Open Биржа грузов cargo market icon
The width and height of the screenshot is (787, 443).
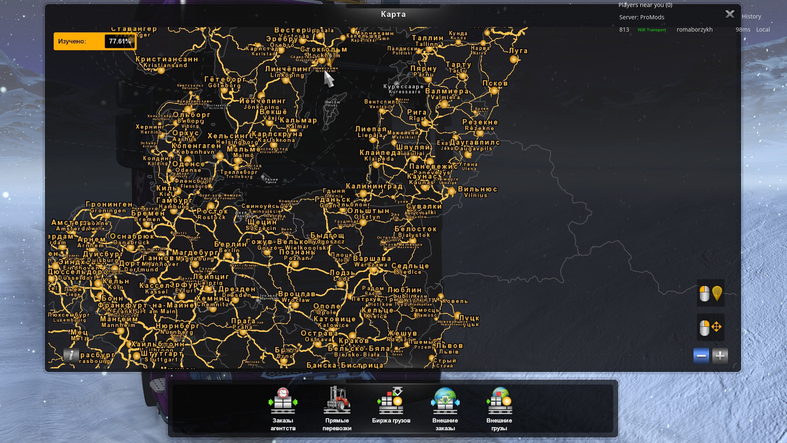391,401
